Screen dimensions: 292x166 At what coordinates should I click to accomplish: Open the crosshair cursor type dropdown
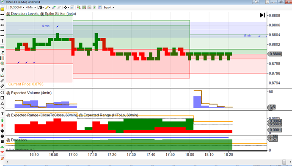point(66,8)
